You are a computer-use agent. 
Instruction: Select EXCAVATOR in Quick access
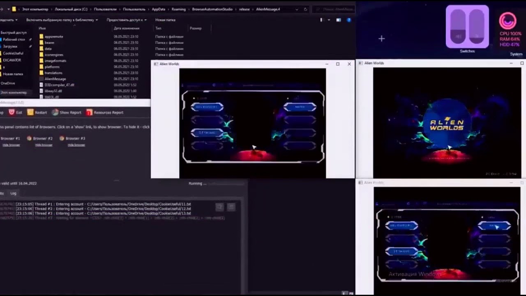(x=12, y=60)
